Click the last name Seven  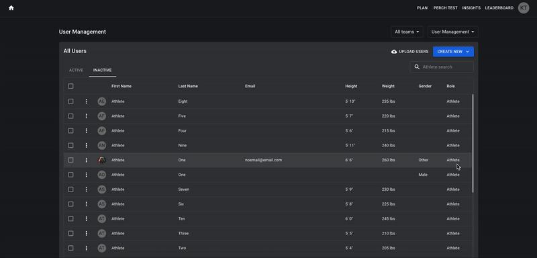coord(183,189)
